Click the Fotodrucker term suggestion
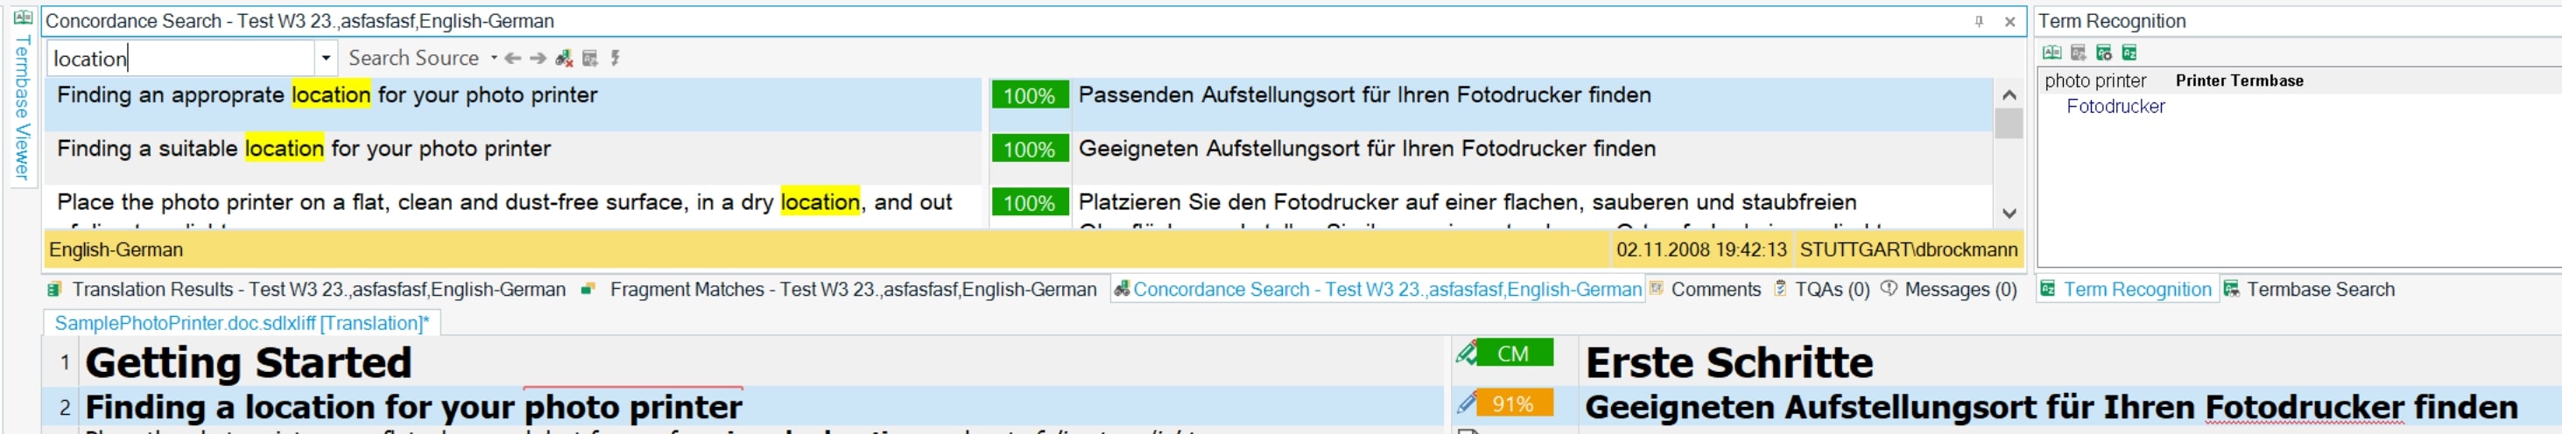The image size is (2562, 434). pos(2115,106)
